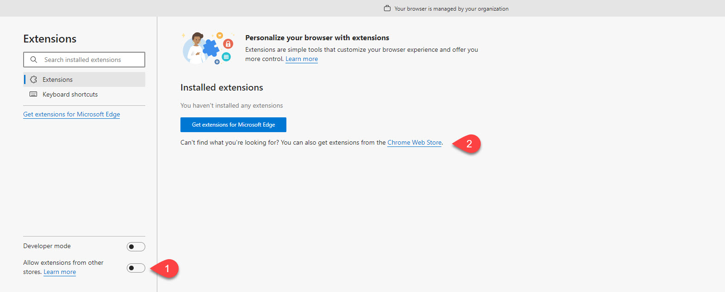Click the magnifier icon in the search box

[33, 60]
